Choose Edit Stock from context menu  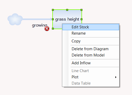click(x=91, y=27)
